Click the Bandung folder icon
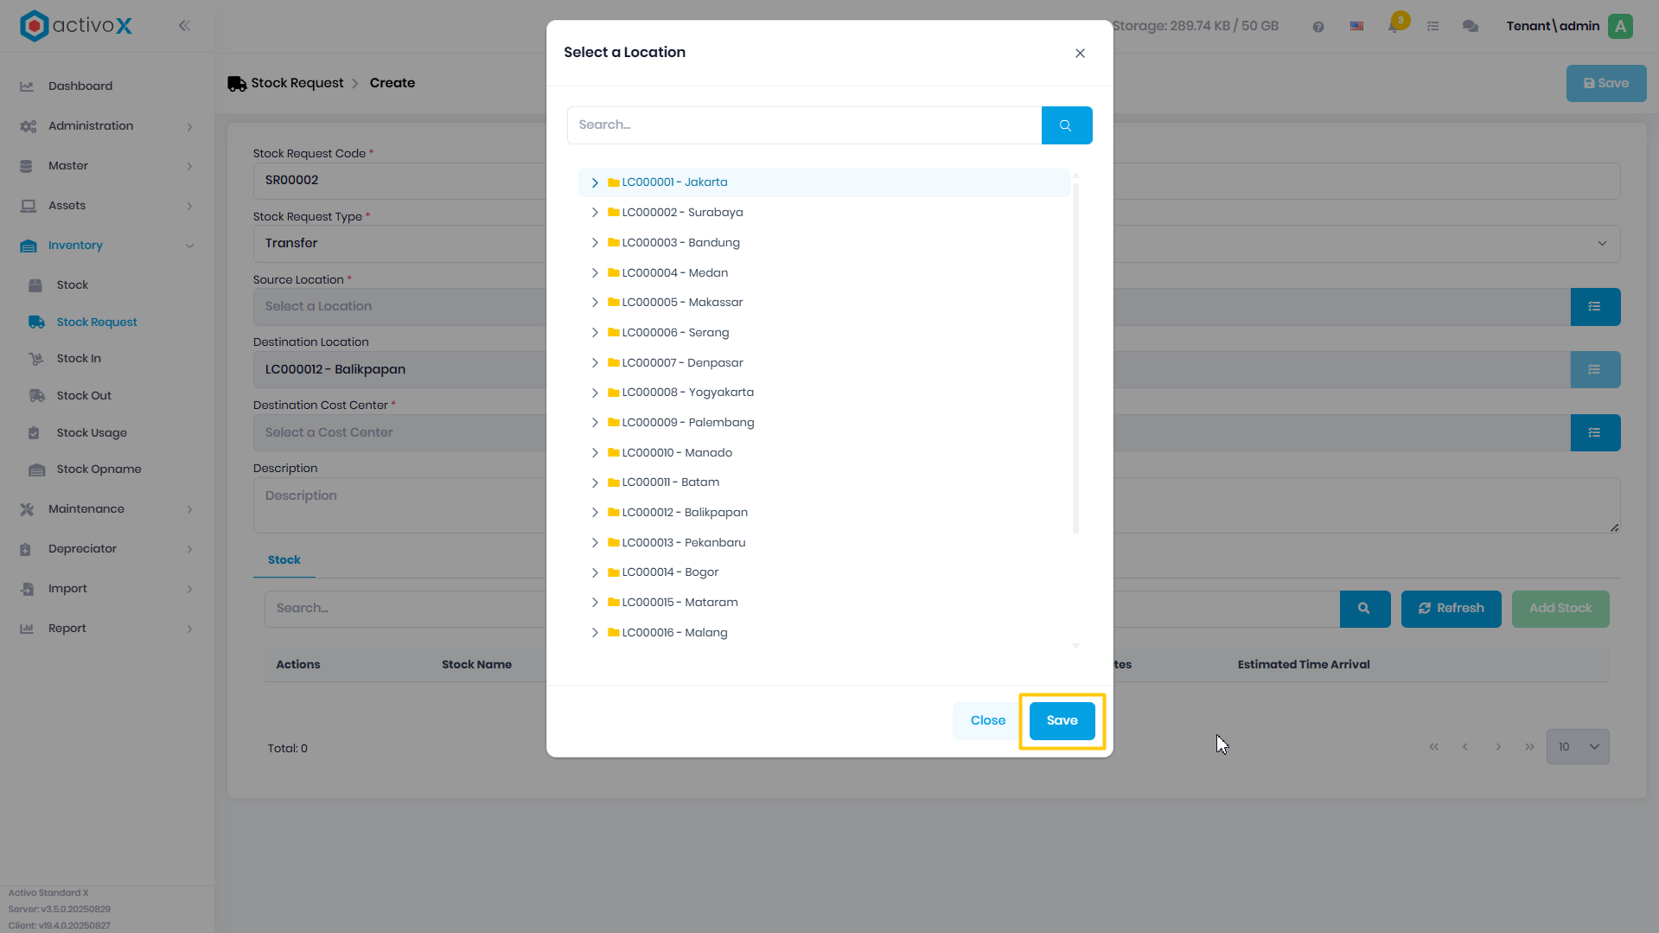This screenshot has width=1659, height=933. point(614,243)
